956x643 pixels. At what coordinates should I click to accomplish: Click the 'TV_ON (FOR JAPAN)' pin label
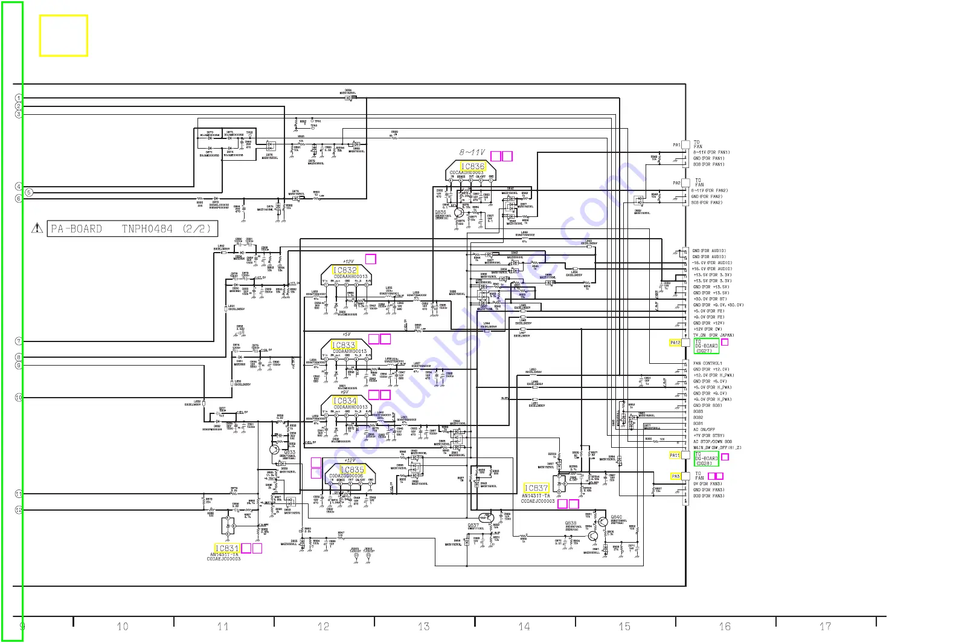[x=714, y=335]
